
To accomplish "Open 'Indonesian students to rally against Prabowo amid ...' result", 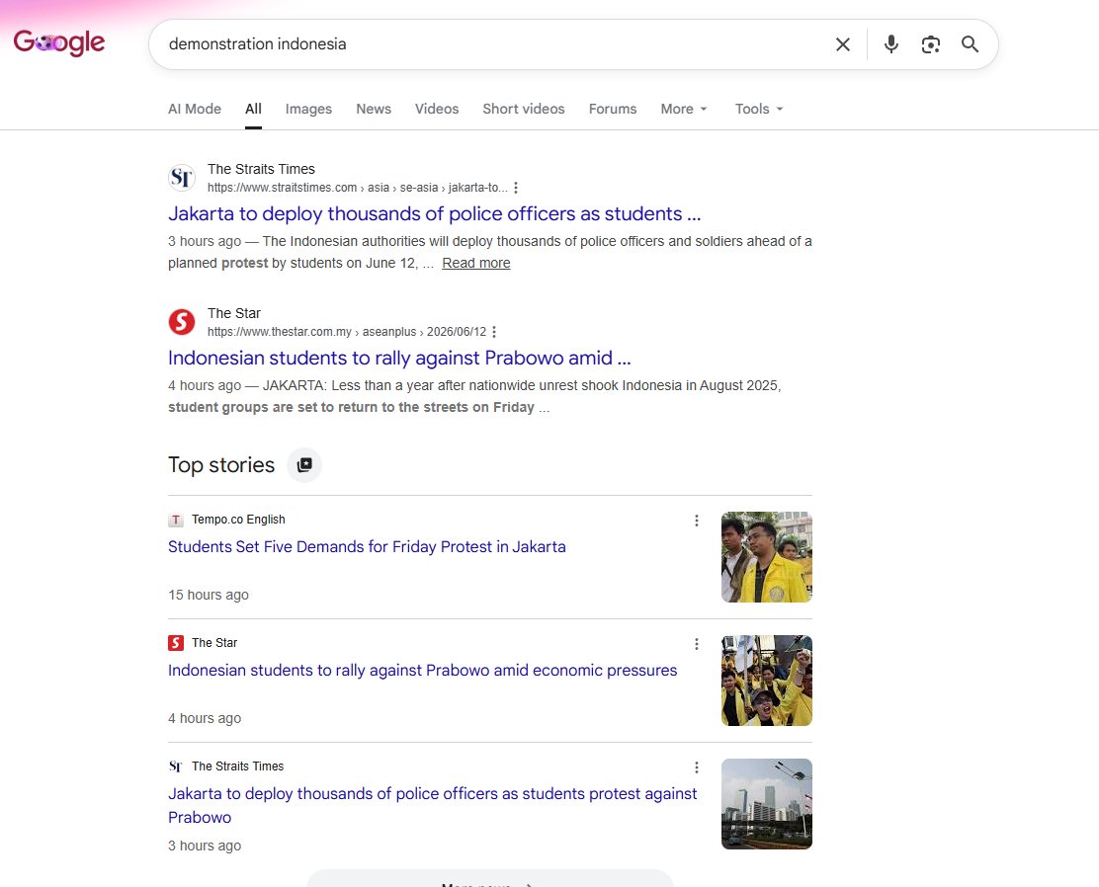I will point(399,358).
